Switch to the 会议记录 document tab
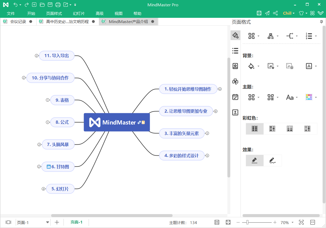This screenshot has height=228, width=326. (18, 22)
